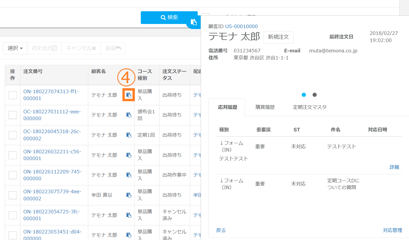The height and width of the screenshot is (240, 409).
Task: Switch to the 購買履歴 tab
Action: [265, 107]
